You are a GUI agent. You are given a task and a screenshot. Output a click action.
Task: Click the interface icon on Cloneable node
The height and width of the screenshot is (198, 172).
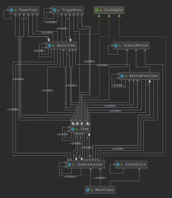(97, 10)
